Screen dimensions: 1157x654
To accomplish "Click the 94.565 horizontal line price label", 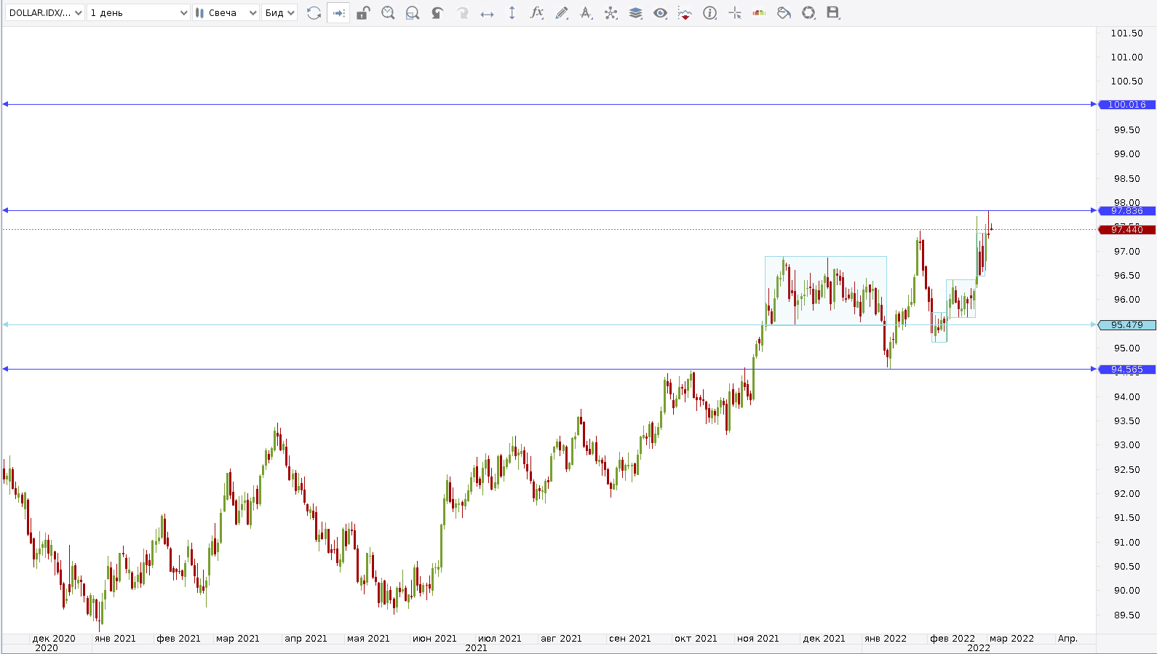I will [1126, 370].
